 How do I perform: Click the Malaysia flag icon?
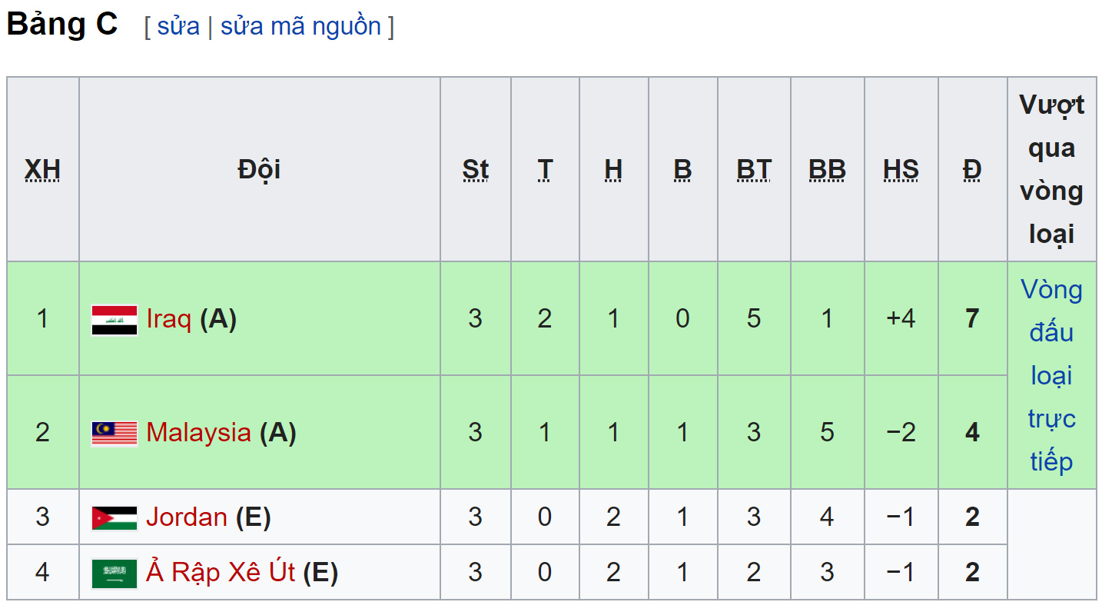[x=115, y=434]
